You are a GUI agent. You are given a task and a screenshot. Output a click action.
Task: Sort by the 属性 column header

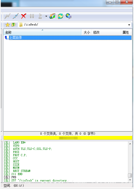point(126,32)
